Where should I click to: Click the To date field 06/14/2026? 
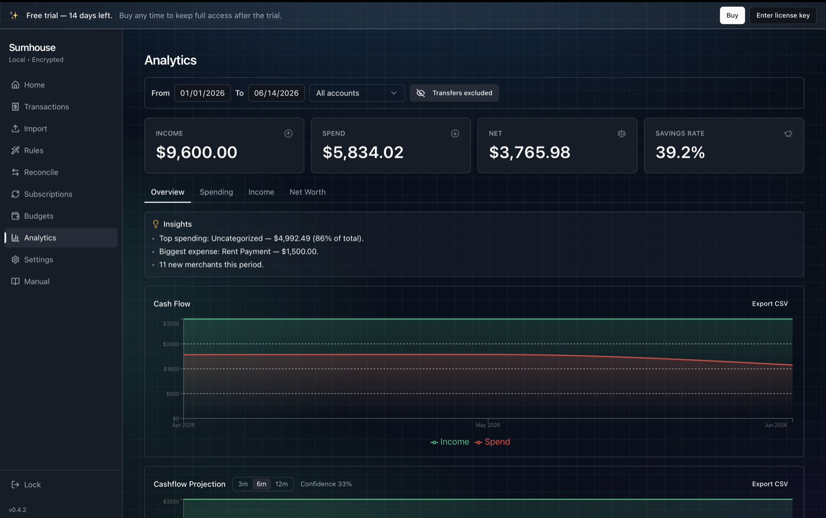point(276,93)
